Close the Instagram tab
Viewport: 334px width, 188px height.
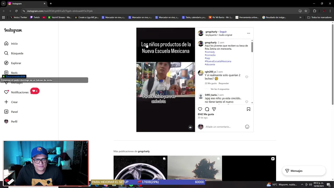44,3
